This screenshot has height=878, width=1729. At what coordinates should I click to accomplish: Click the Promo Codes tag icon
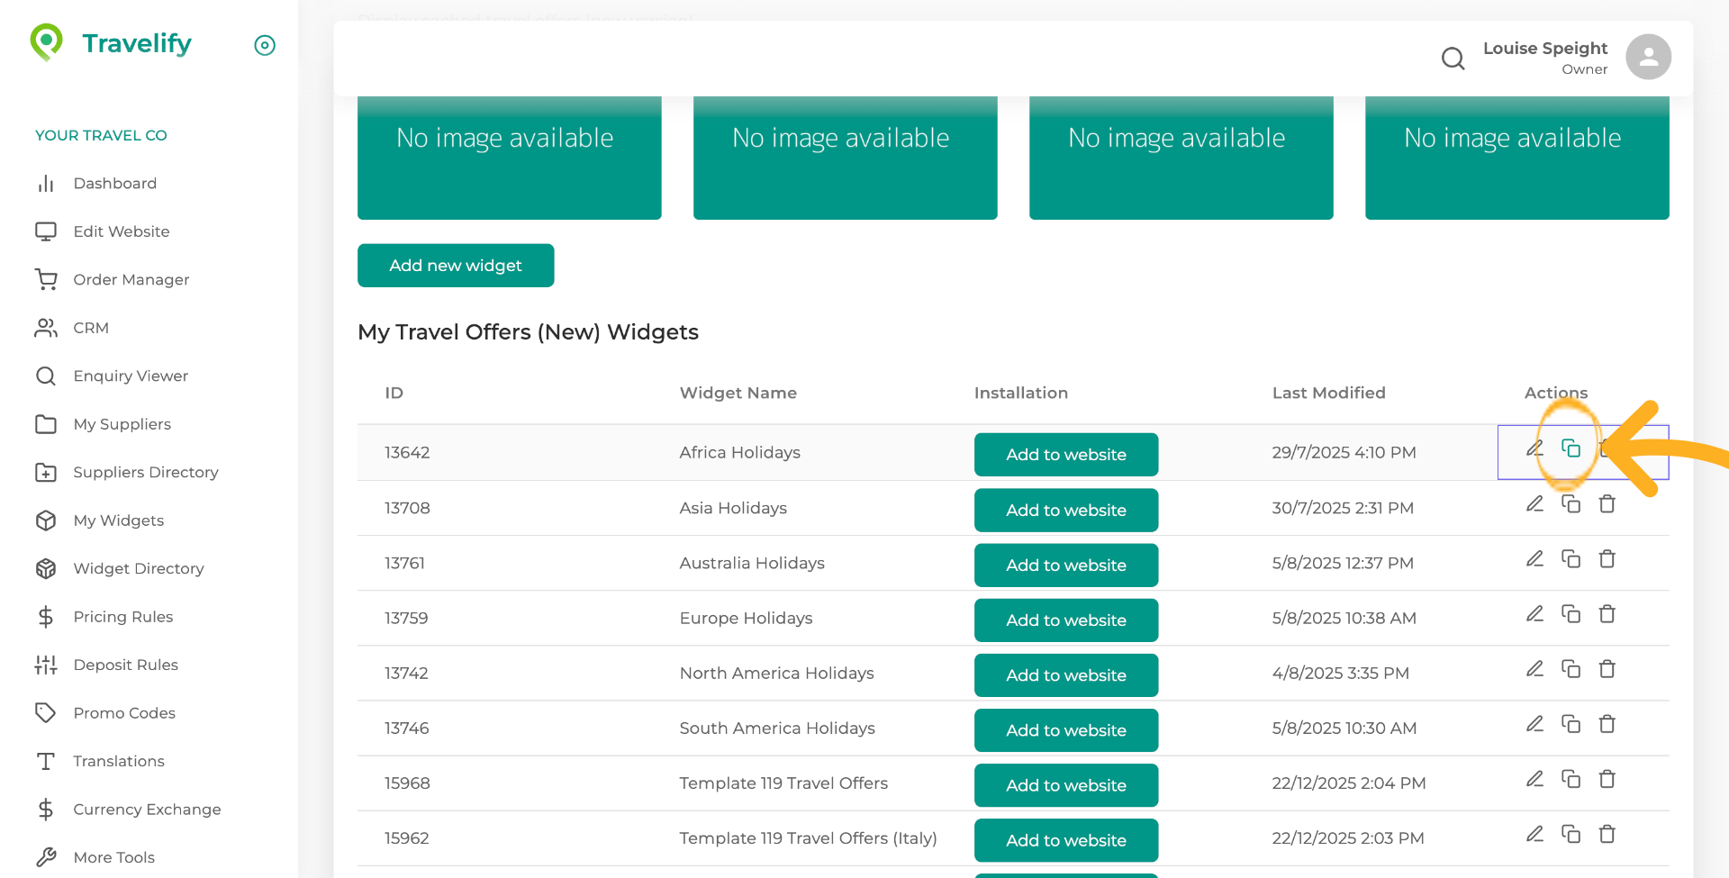coord(46,712)
